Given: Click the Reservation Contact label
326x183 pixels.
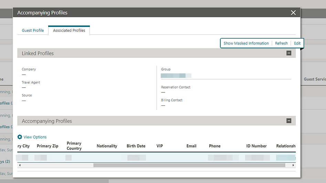Looking at the screenshot, I should click(176, 87).
